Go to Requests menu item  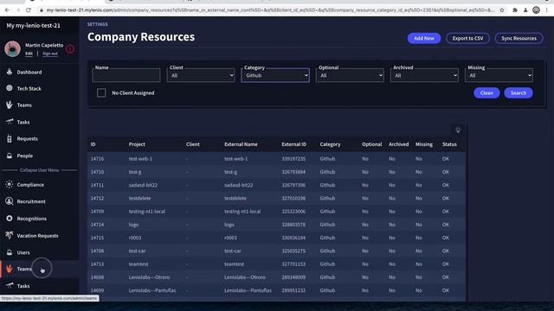[x=27, y=138]
